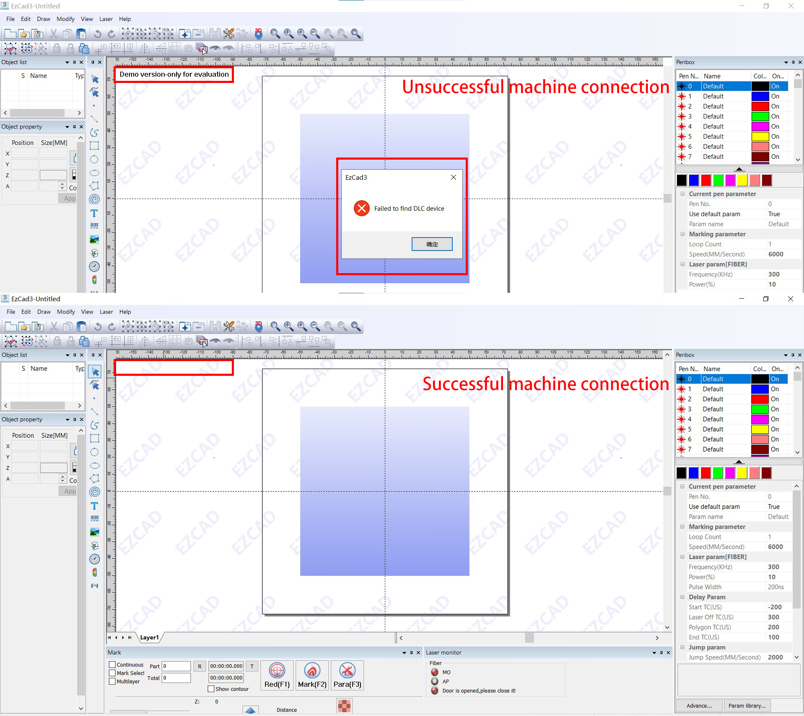This screenshot has height=716, width=804.
Task: Select the Node edit tool in bottom window
Action: (x=95, y=385)
